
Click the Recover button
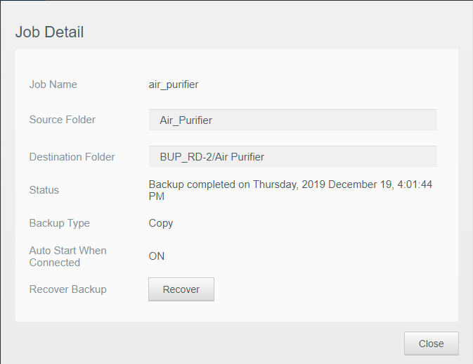181,289
